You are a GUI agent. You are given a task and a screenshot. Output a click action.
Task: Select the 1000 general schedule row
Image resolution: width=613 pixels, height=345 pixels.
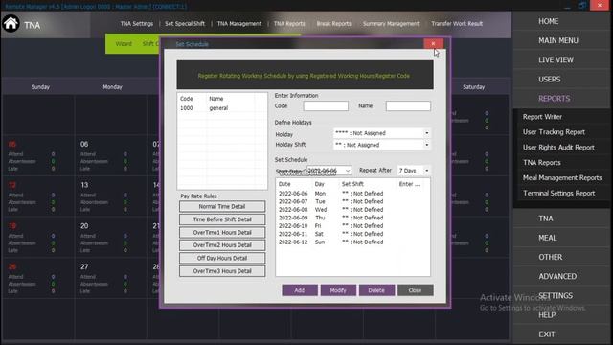pos(222,108)
